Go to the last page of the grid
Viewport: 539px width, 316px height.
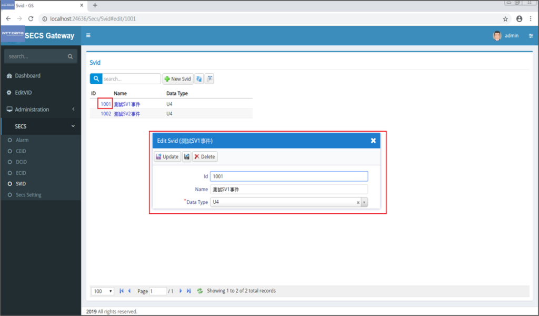[189, 291]
